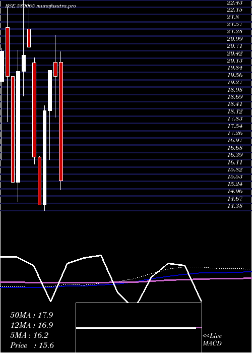Click the tall white candlestick bottoming near 14.67
The width and height of the screenshot is (252, 353).
44,158
